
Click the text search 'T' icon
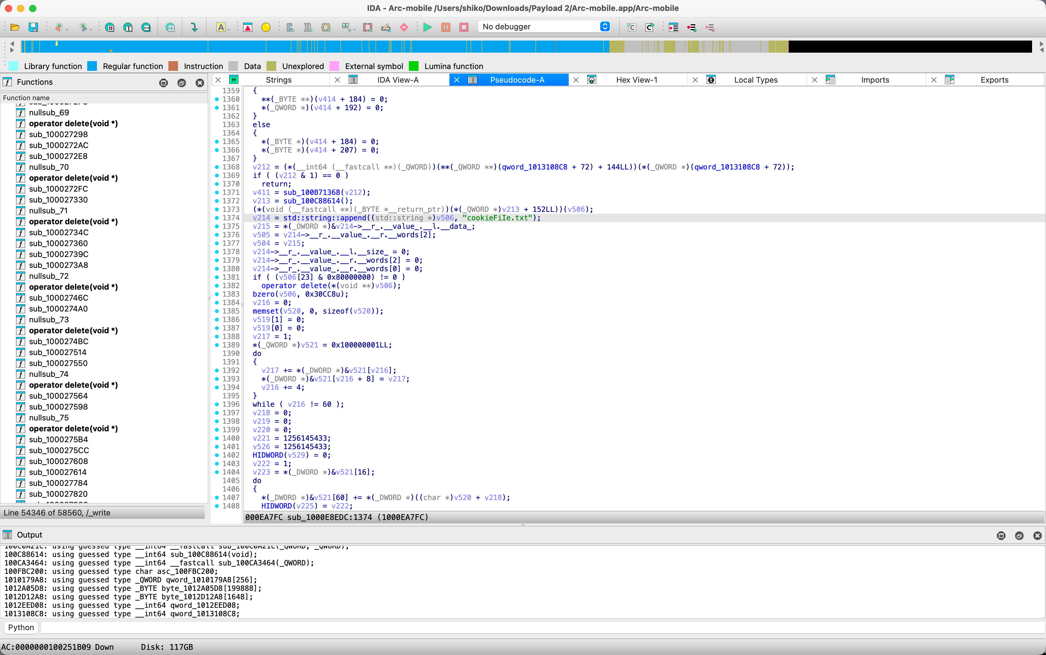click(x=128, y=27)
